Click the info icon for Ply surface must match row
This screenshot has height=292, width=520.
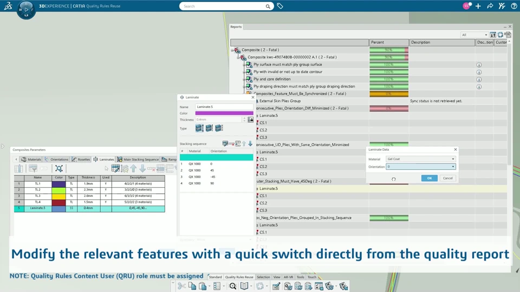coord(479,65)
